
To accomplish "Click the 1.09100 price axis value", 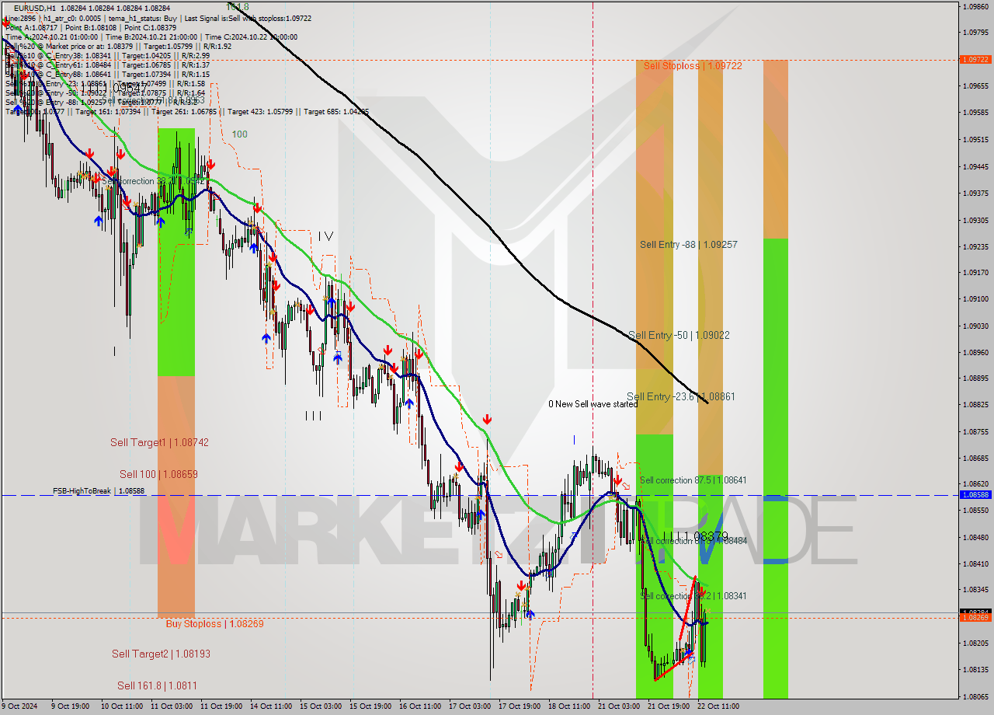I will (975, 299).
